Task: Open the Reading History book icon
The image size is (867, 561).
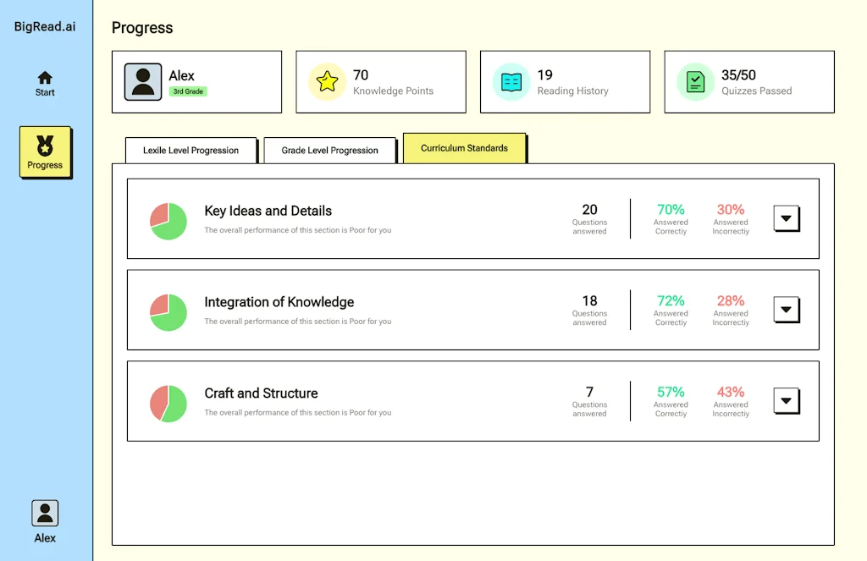Action: (x=511, y=82)
